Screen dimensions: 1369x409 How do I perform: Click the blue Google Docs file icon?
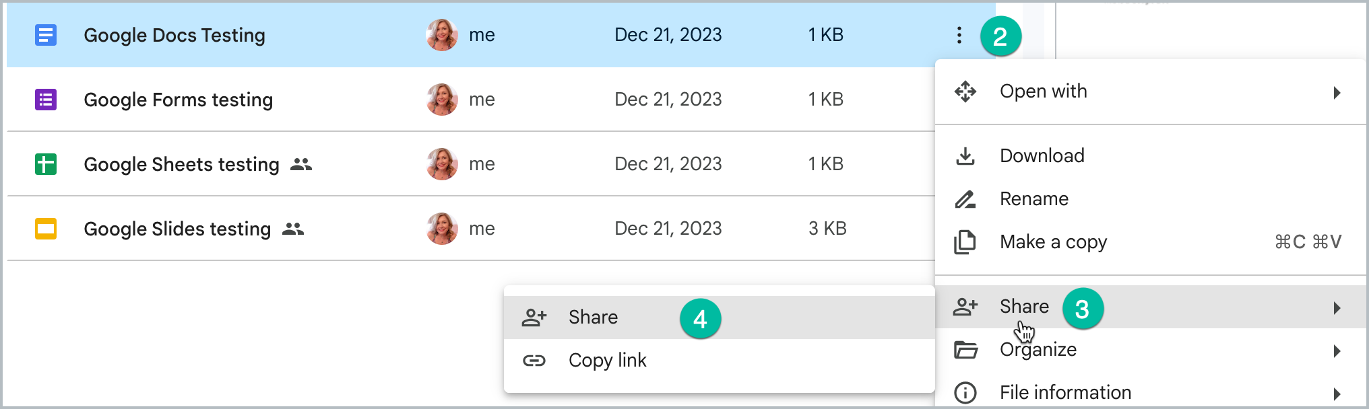click(x=46, y=35)
